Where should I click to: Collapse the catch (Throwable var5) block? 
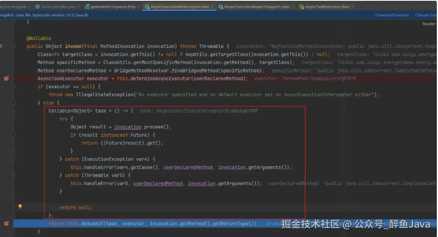coord(13,175)
